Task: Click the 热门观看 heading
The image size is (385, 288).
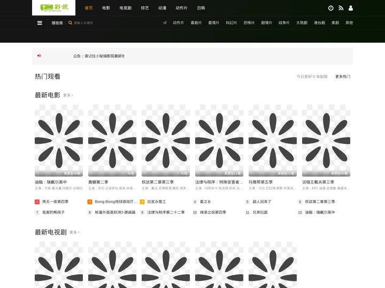Action: [48, 76]
